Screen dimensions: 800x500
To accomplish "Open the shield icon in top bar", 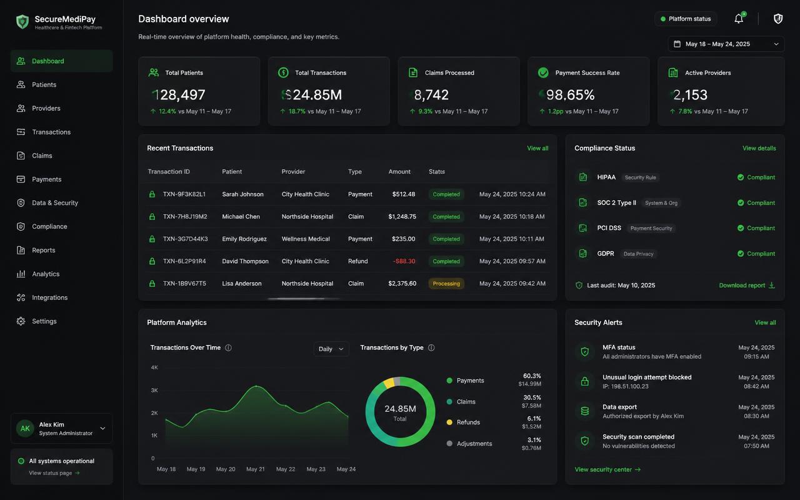I will tap(778, 19).
